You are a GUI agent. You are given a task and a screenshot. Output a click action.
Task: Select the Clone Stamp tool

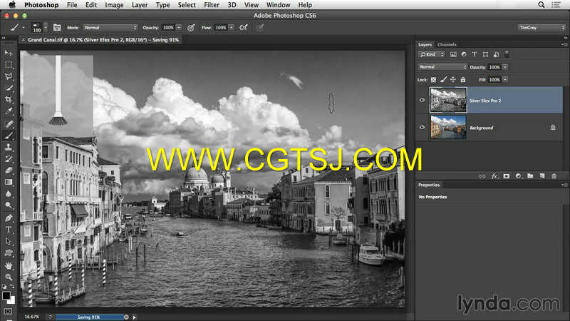[9, 147]
